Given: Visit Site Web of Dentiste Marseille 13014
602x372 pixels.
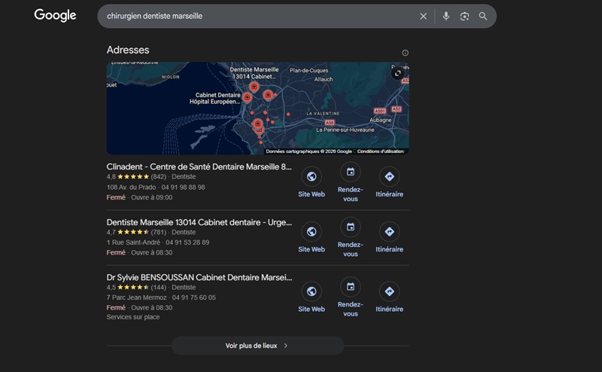Looking at the screenshot, I should click(x=312, y=232).
